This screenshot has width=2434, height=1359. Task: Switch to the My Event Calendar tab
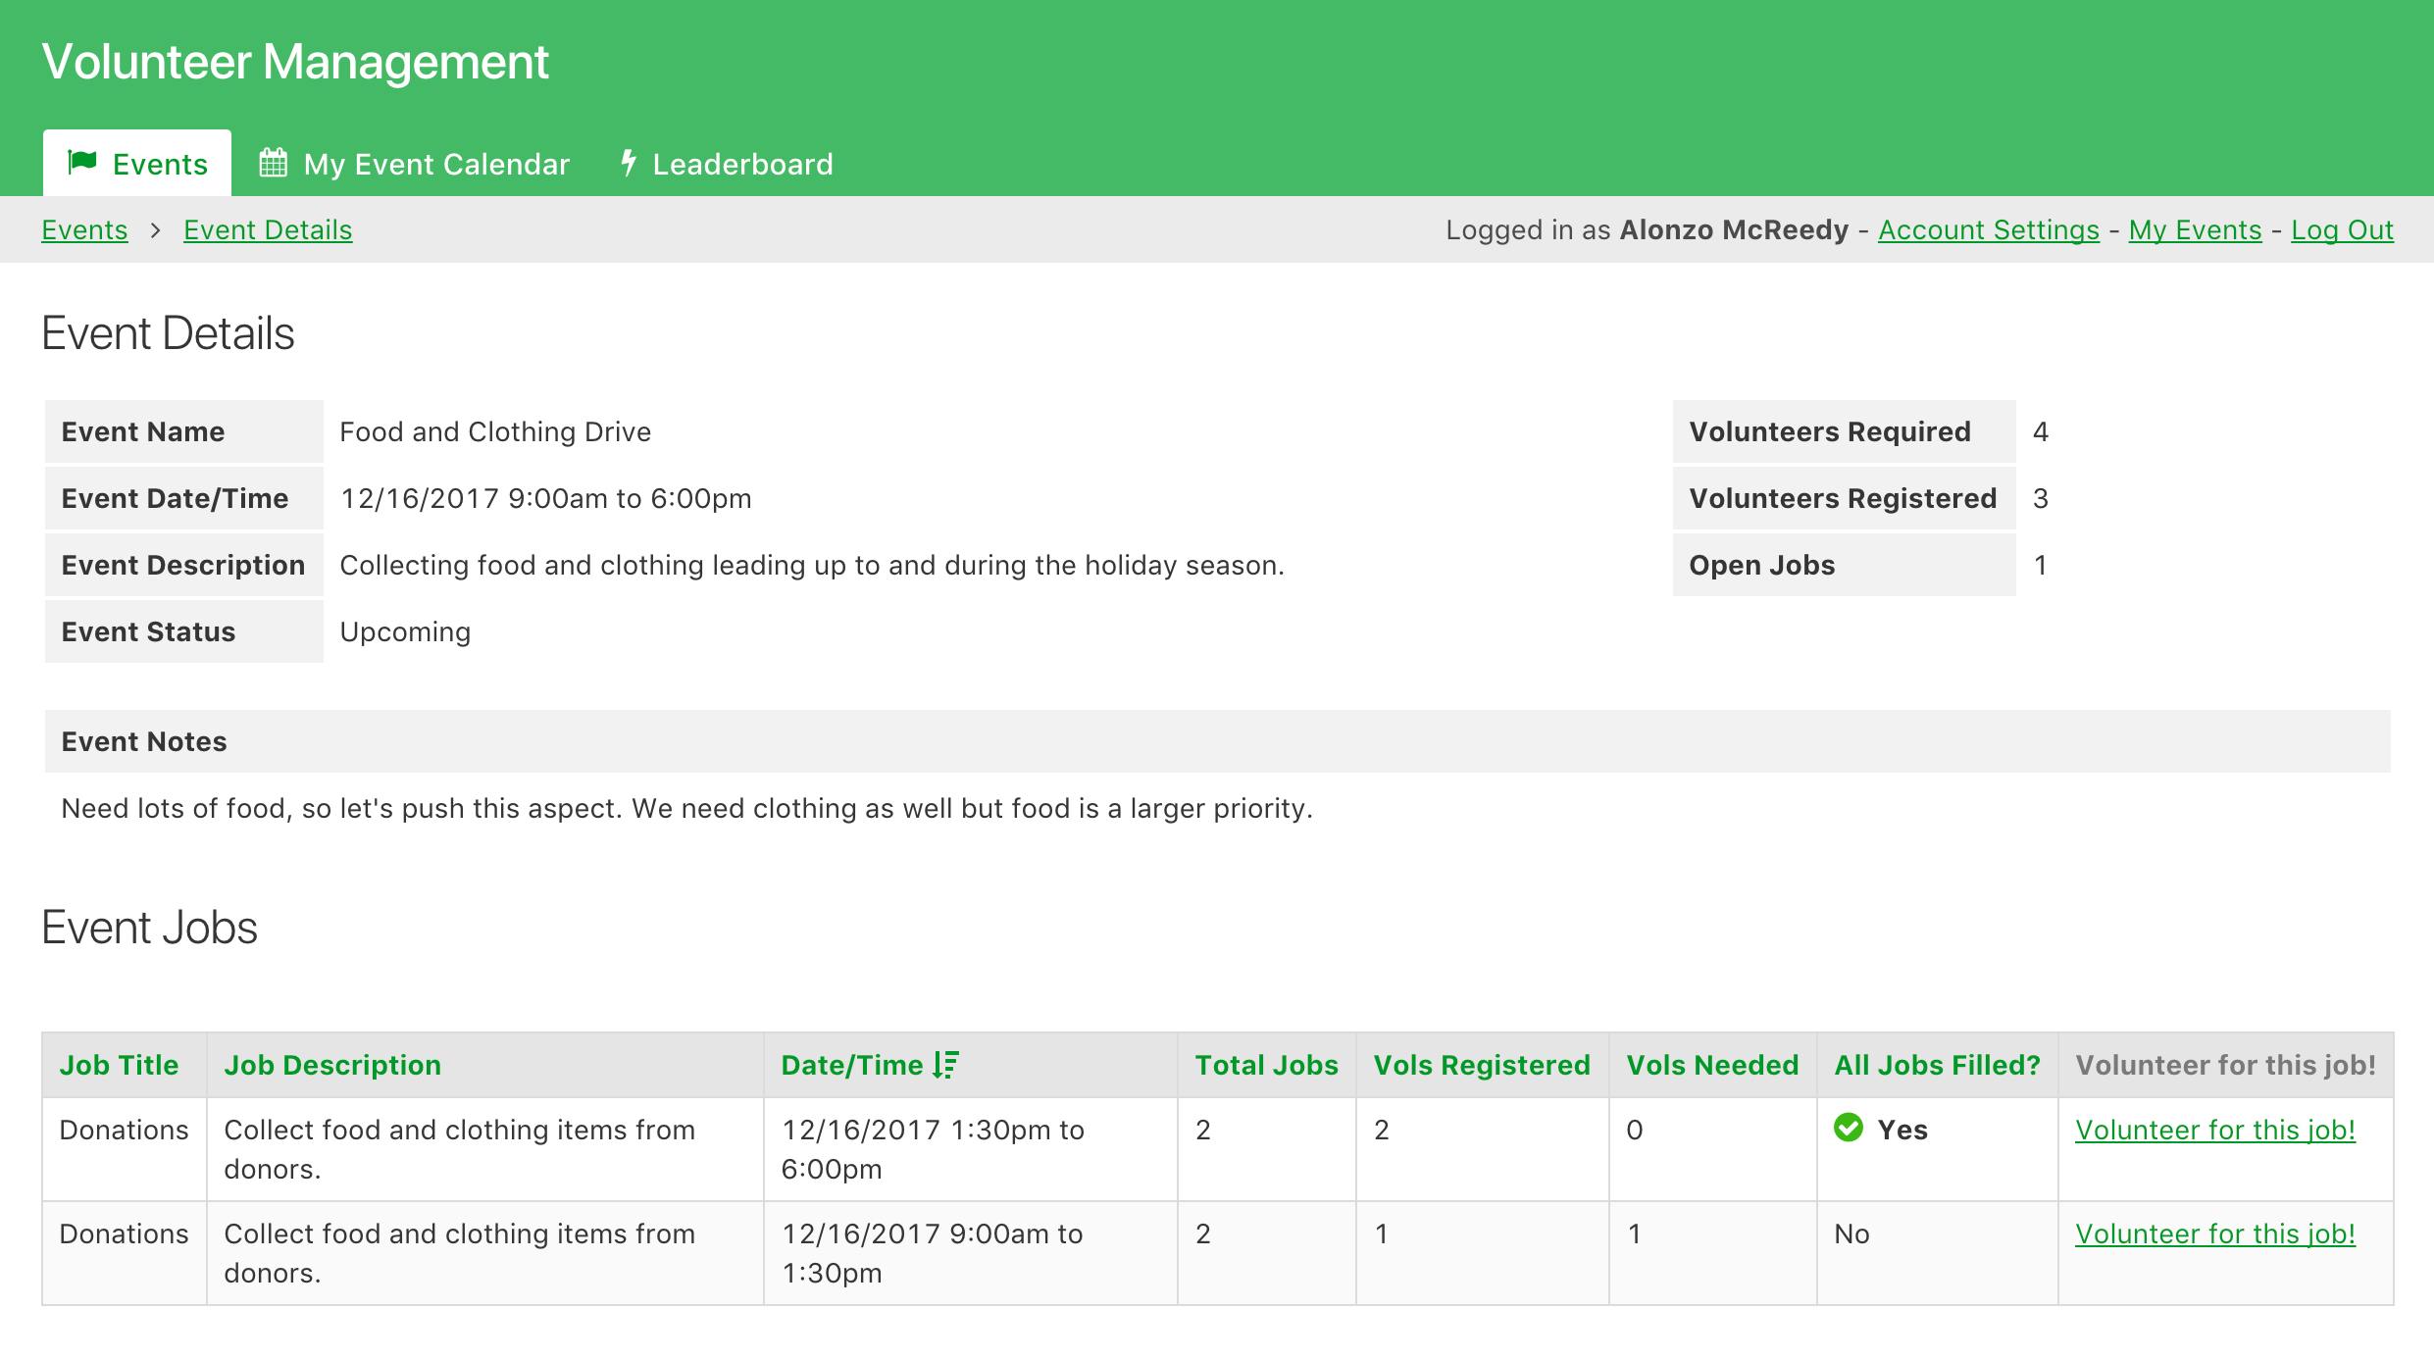tap(436, 163)
